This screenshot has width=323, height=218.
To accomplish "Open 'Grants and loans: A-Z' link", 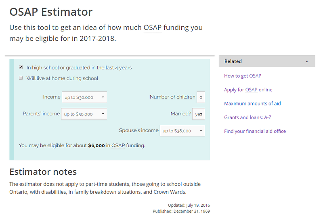I will (247, 117).
